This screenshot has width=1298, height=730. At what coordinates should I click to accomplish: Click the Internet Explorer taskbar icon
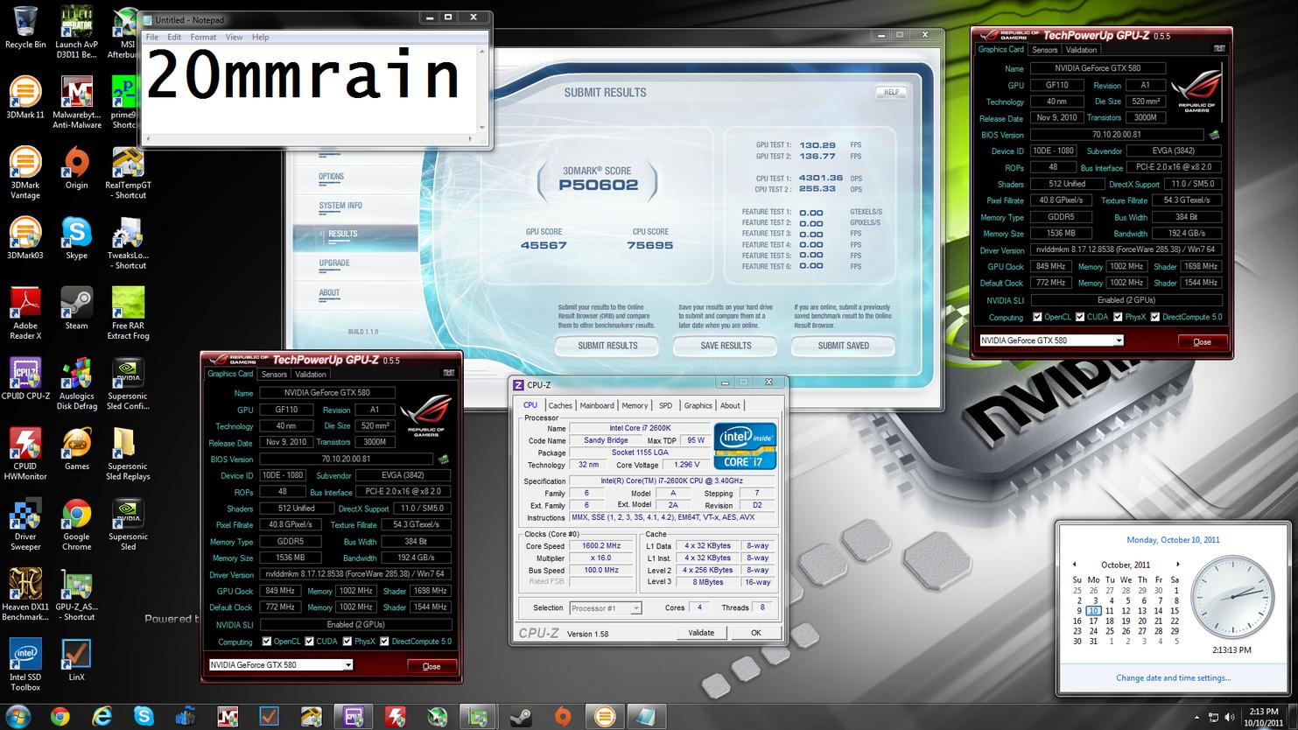(x=102, y=717)
